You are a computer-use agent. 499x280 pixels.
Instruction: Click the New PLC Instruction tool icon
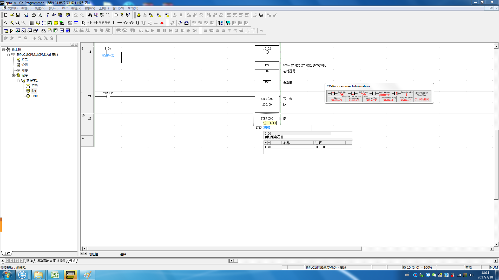[x=137, y=23]
